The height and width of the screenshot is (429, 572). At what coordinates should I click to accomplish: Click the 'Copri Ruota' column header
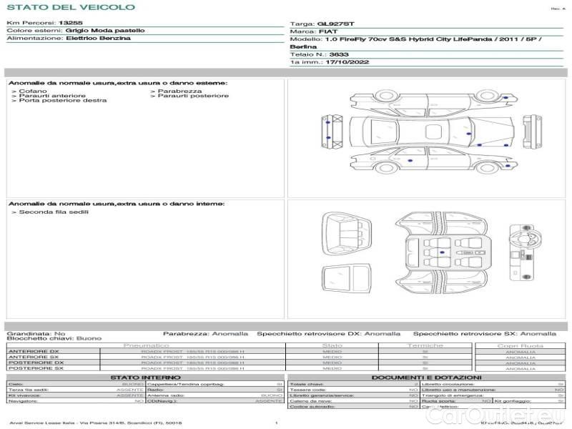[520, 345]
